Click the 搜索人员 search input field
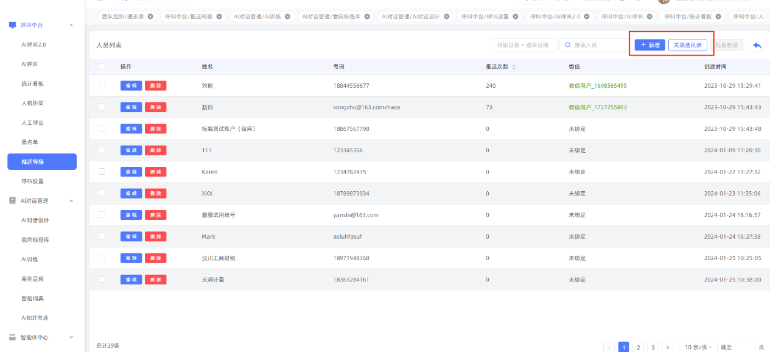Screen dimensions: 770x352 pos(595,45)
